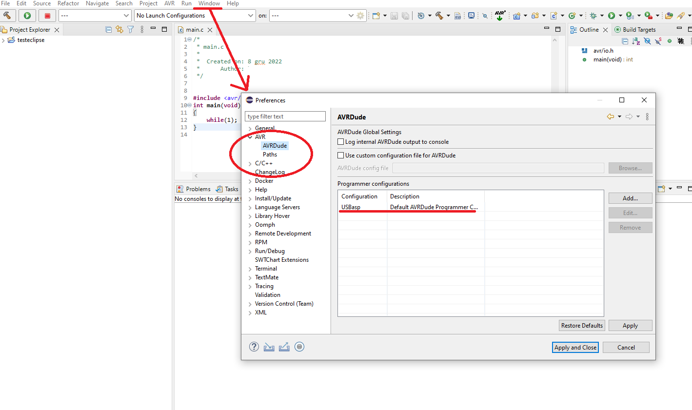Click the binary 010 toolbar icon
Screen dimensions: 692x410
(x=457, y=16)
